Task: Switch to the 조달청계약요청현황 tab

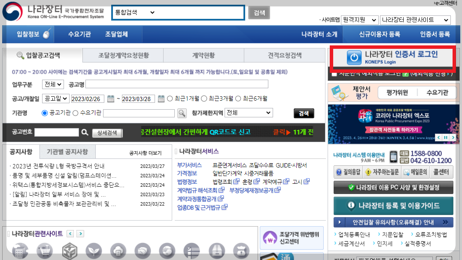Action: [124, 55]
